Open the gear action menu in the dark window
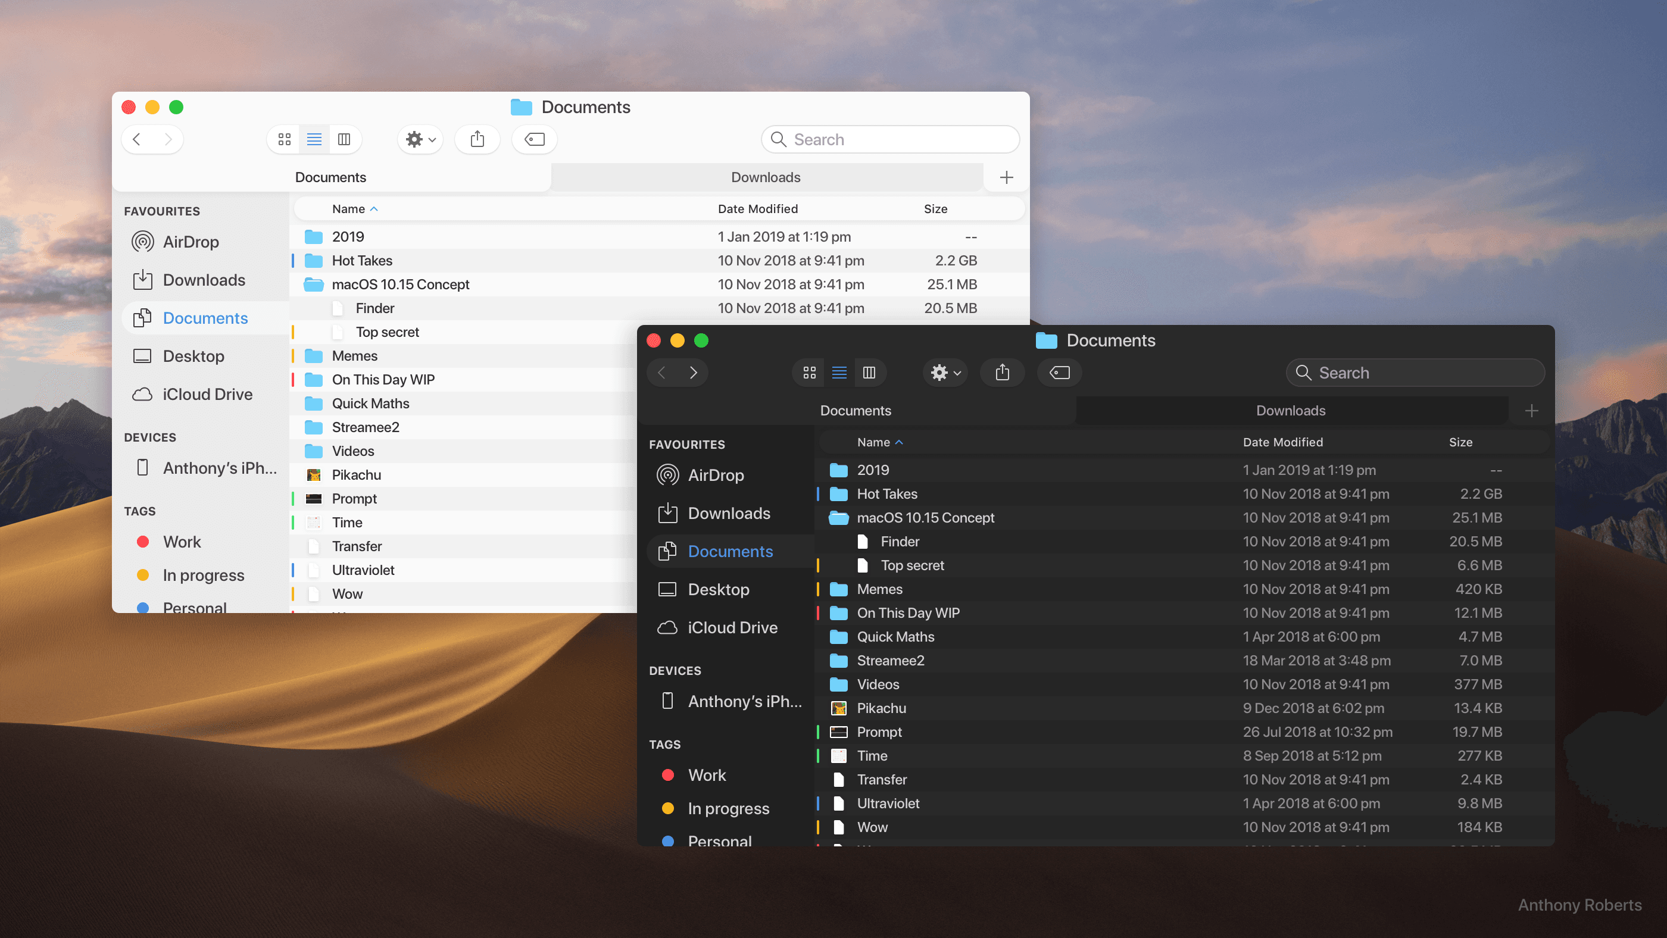The width and height of the screenshot is (1667, 938). (945, 373)
